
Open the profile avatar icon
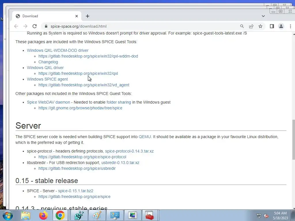pyautogui.click(x=281, y=26)
